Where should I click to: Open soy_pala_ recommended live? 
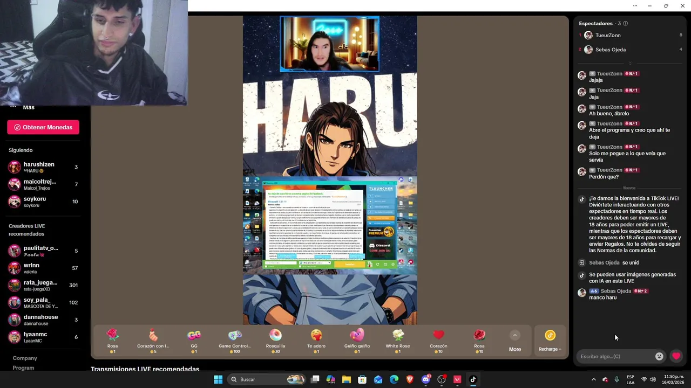(44, 302)
